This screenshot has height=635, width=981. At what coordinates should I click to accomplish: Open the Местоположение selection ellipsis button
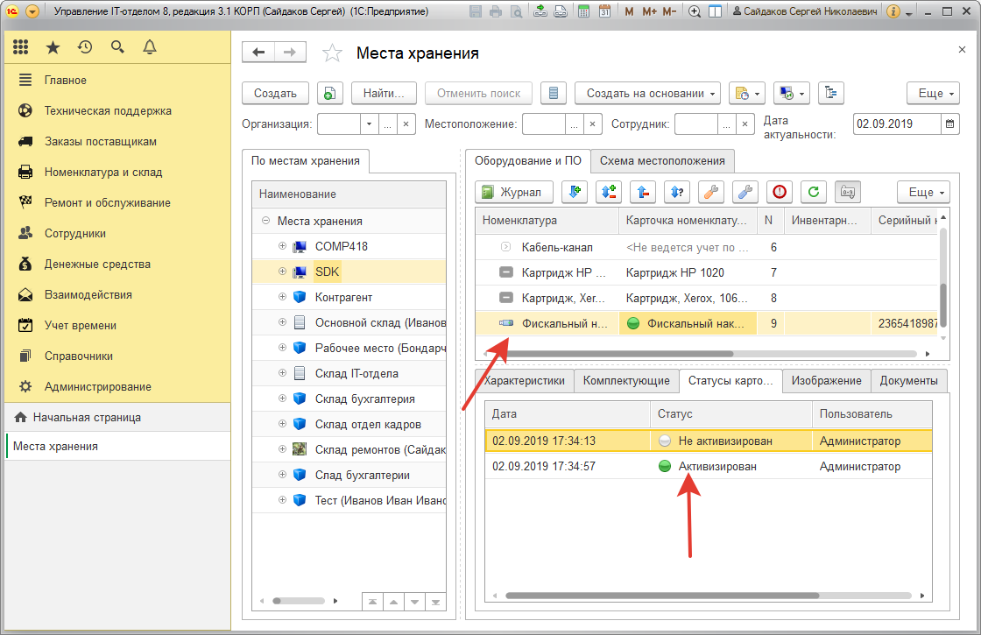pyautogui.click(x=574, y=123)
